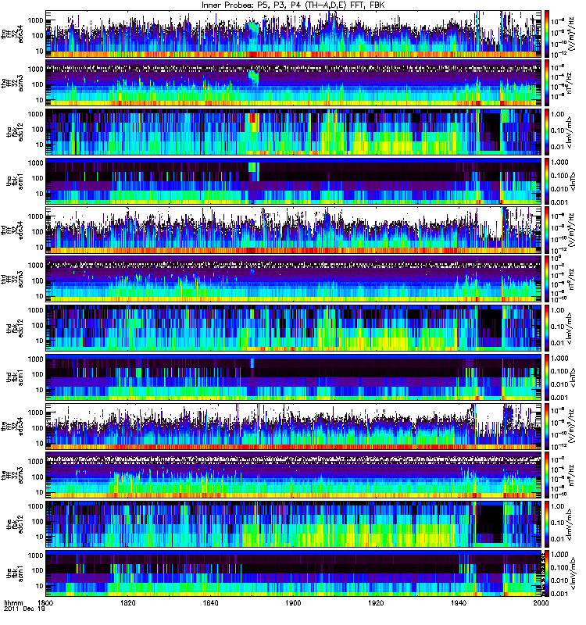The height and width of the screenshot is (625, 586).
Task: Click the "1840" time axis label
Action: (x=210, y=602)
